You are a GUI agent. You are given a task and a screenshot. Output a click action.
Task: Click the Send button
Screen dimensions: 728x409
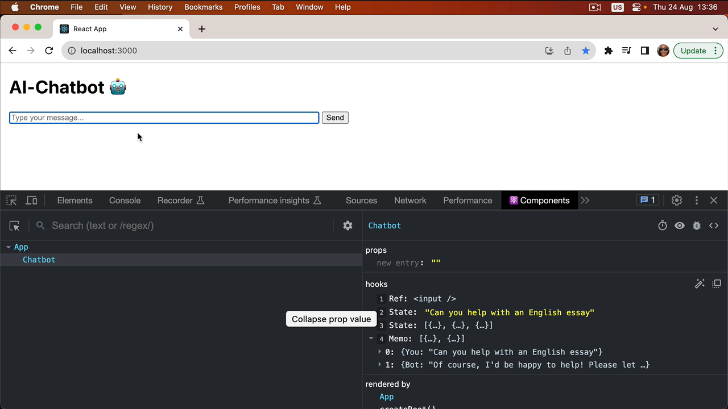[x=335, y=118]
